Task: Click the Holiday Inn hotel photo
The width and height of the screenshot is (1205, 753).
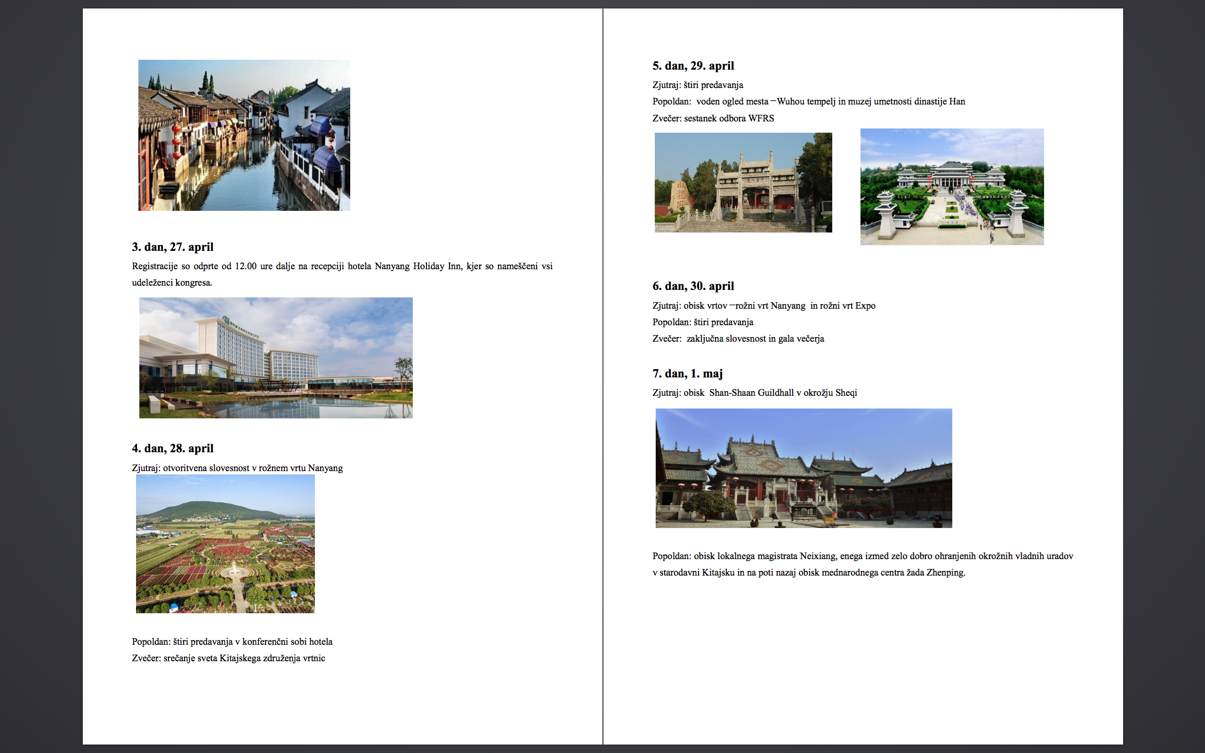Action: [275, 358]
